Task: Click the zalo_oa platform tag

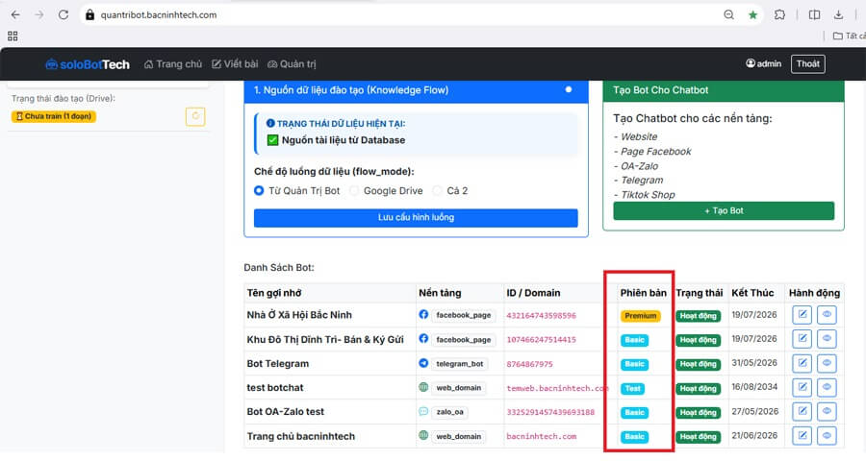Action: [x=449, y=412]
